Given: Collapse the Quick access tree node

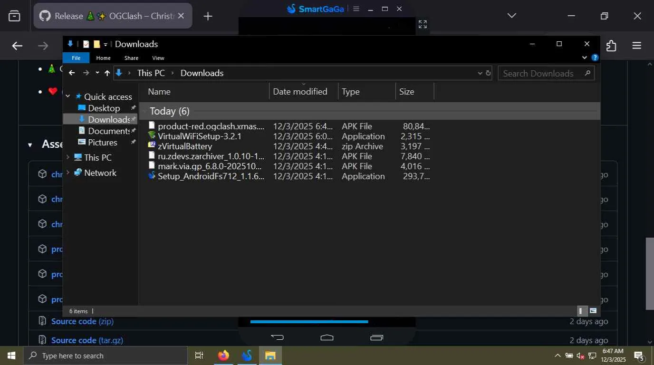Looking at the screenshot, I should click(67, 96).
